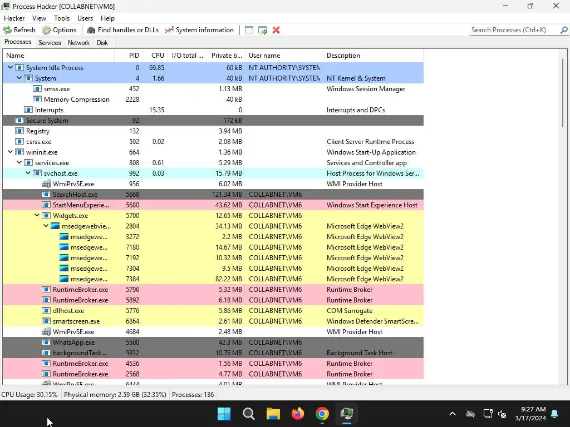Viewport: 570px width, 427px height.
Task: Collapse the services.exe node
Action: 19,163
